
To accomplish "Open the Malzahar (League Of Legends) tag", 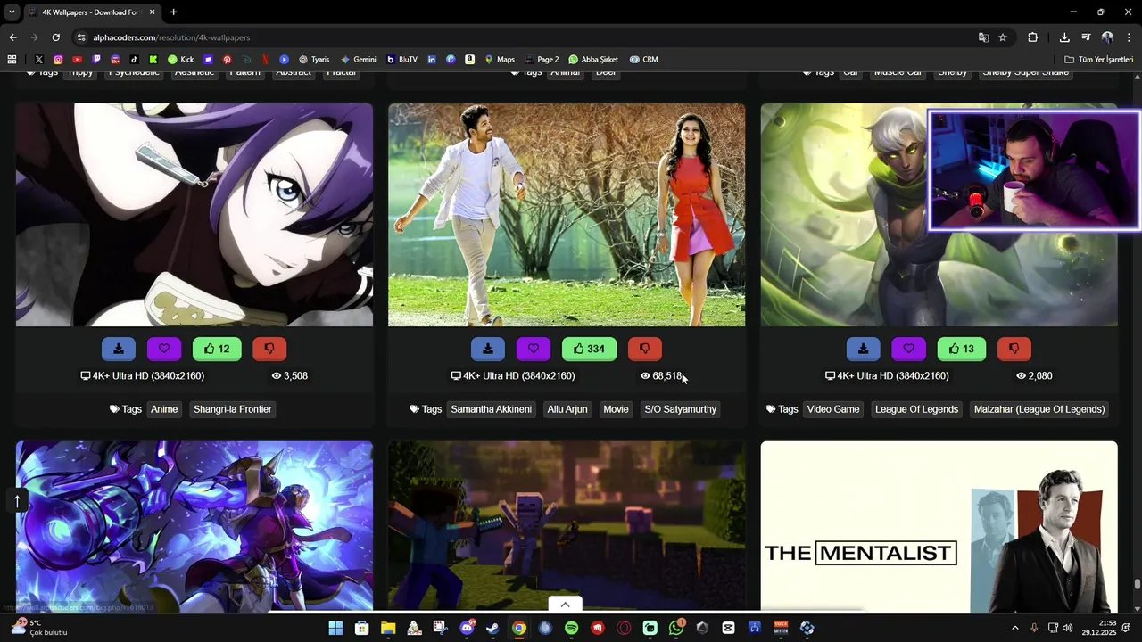I will 1039,409.
